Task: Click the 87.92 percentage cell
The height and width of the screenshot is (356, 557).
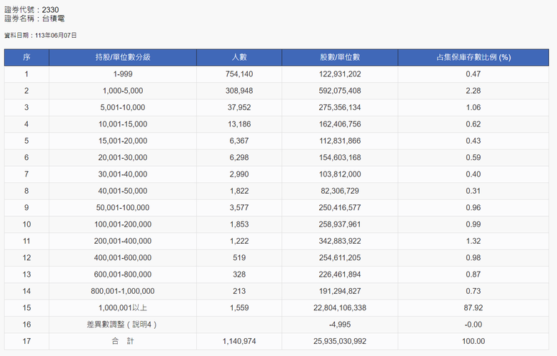Action: coord(473,307)
